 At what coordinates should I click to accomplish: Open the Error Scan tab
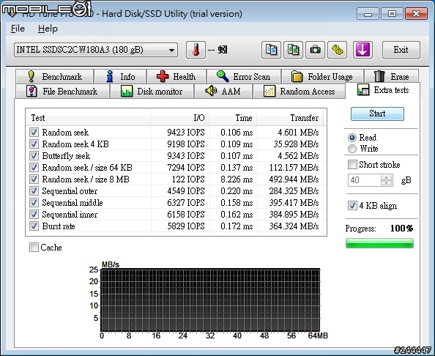[244, 76]
